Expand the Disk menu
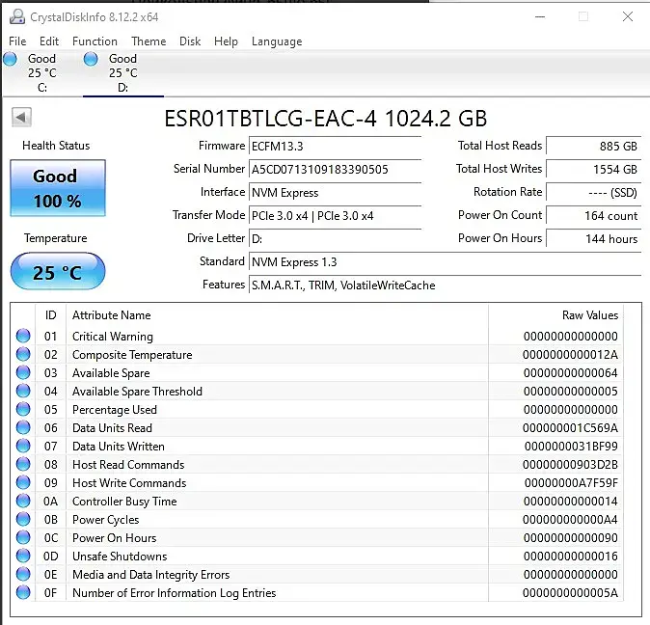Viewport: 650px width, 625px height. click(190, 41)
